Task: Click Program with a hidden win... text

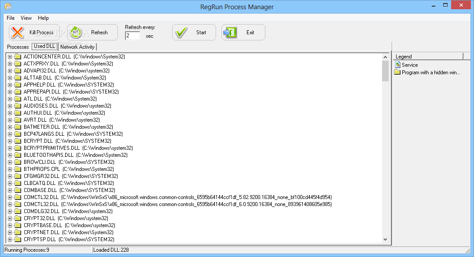Action: tap(431, 72)
